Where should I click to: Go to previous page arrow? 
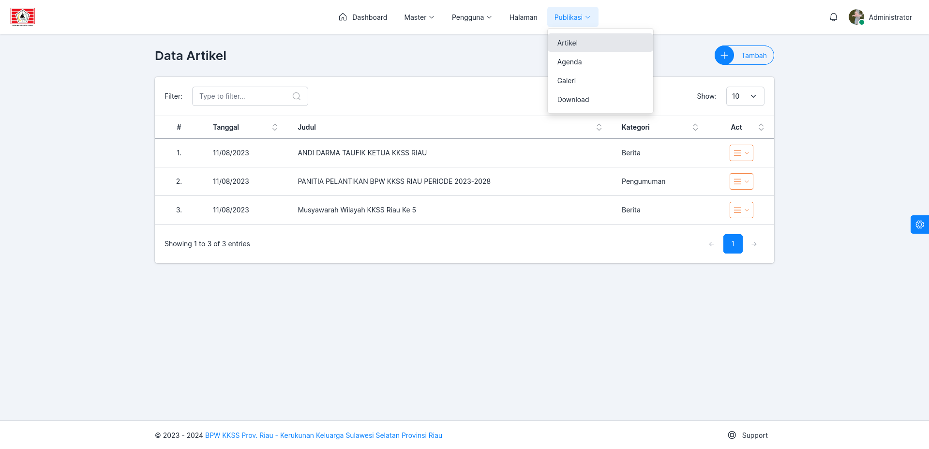712,244
